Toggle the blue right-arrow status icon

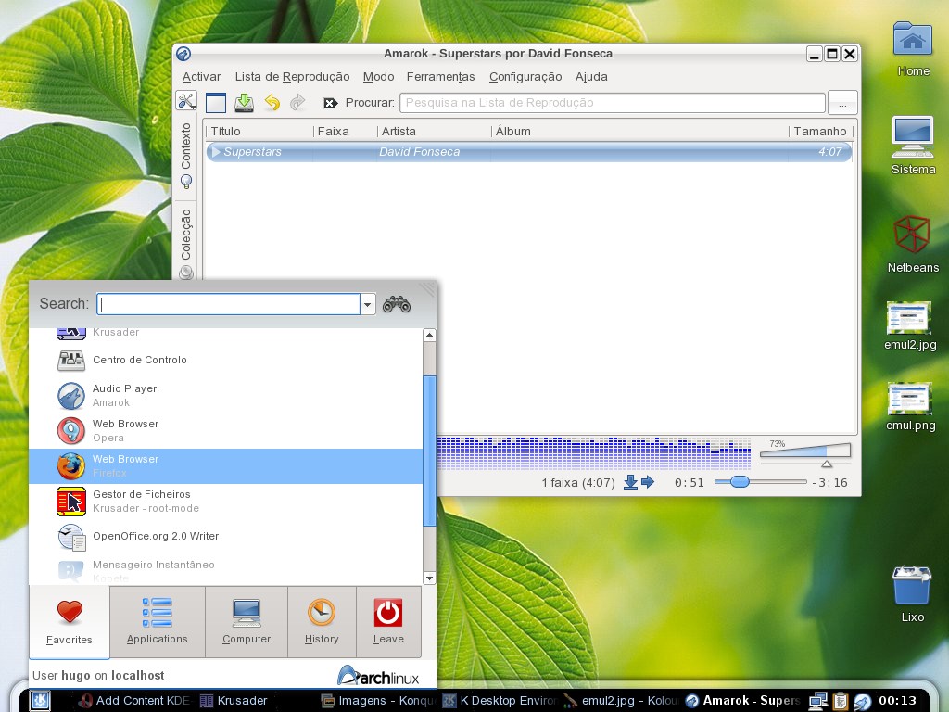pyautogui.click(x=648, y=482)
